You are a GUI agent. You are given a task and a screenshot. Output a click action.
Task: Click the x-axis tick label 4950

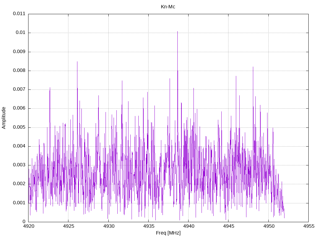[269, 226]
